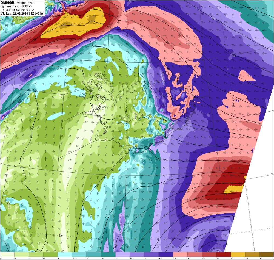Viewport: 274px width, 260px height.
Task: Click the '20W' longitude label
Action: [126, 111]
